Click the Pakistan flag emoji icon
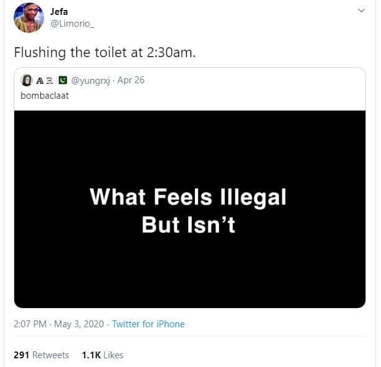381x367 pixels. pos(62,80)
